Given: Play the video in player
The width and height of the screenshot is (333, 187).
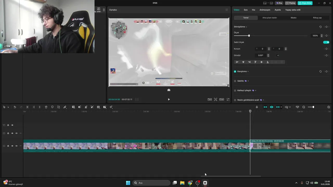Looking at the screenshot, I should 169,99.
